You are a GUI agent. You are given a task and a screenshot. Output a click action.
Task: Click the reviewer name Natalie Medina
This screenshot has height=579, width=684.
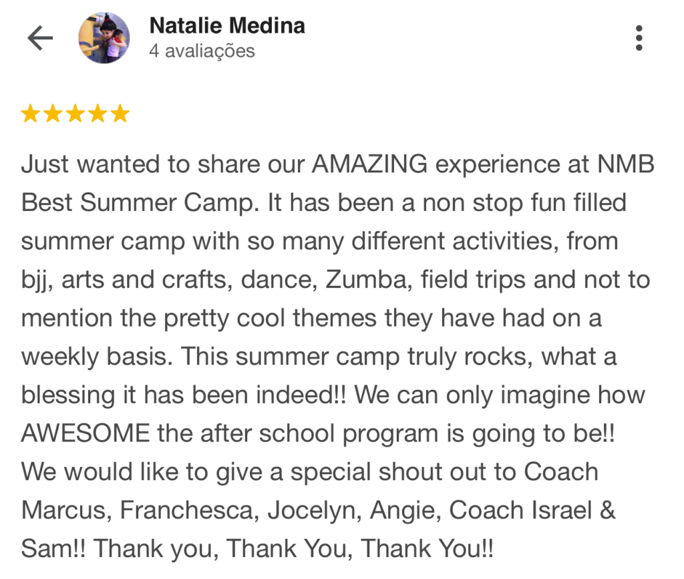pos(227,26)
